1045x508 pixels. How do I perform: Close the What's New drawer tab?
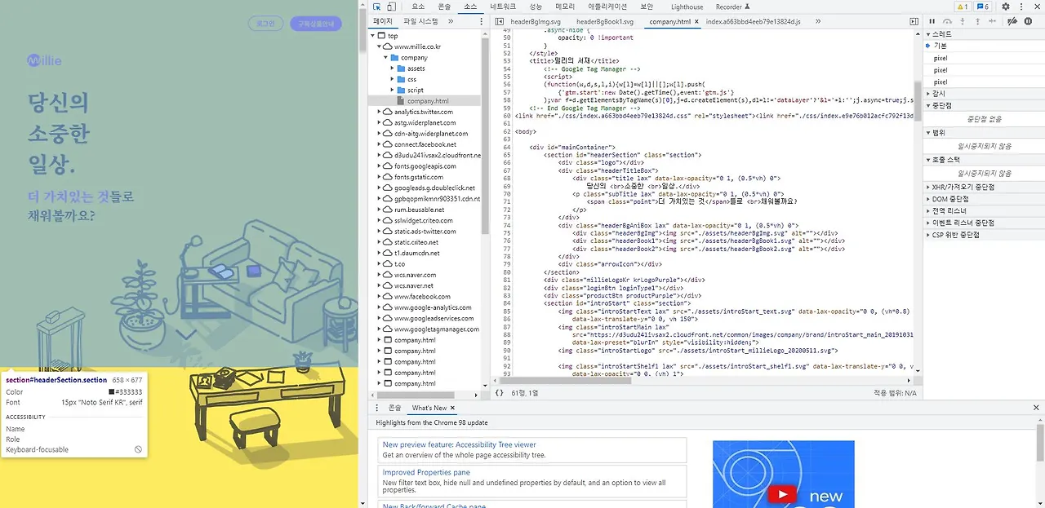[452, 408]
